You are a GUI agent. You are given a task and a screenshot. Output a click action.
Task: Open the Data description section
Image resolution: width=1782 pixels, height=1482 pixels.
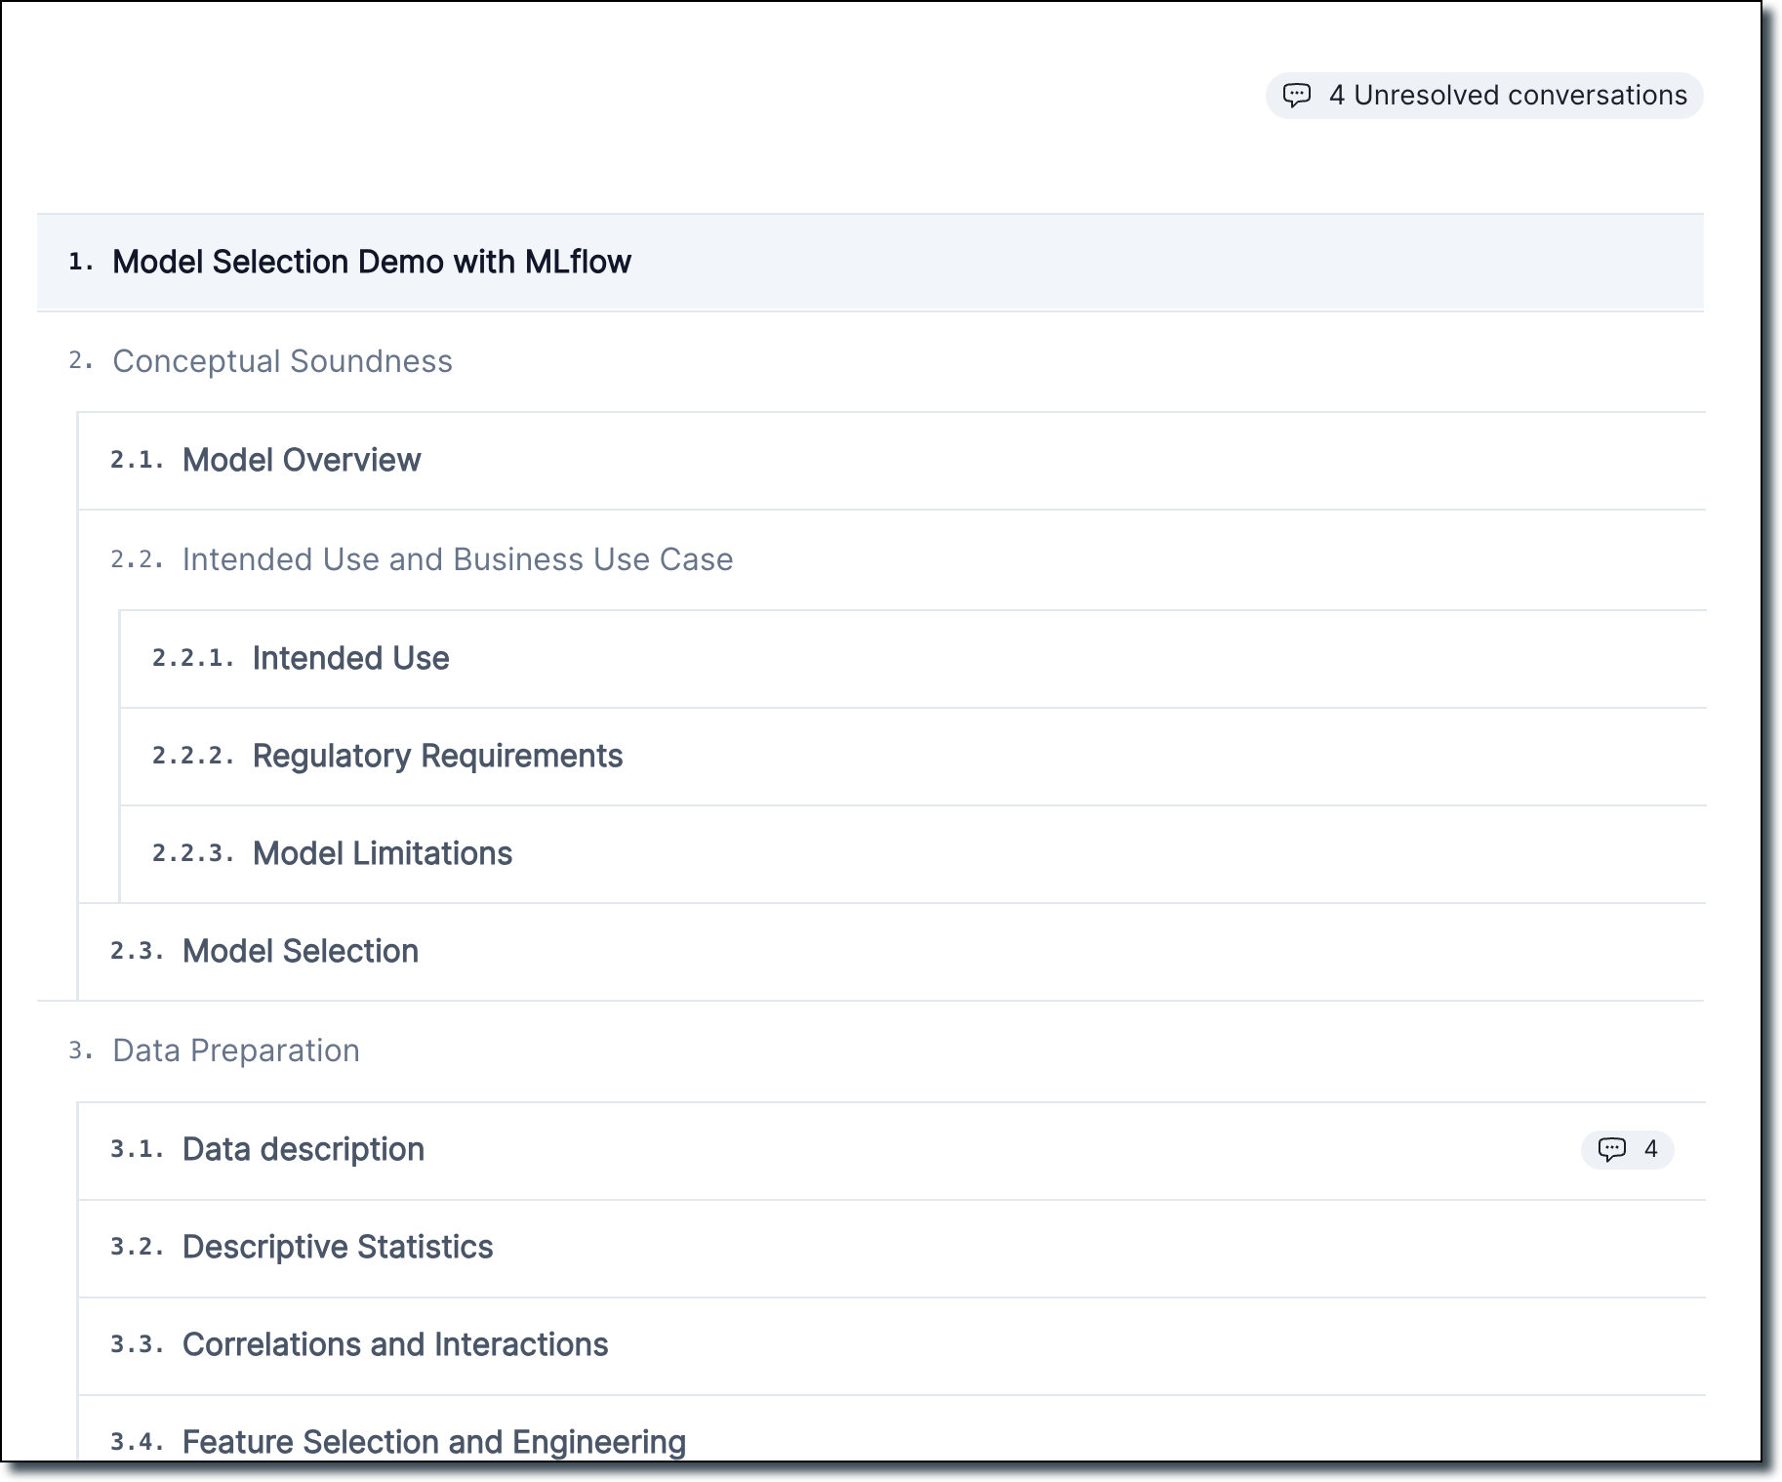303,1150
